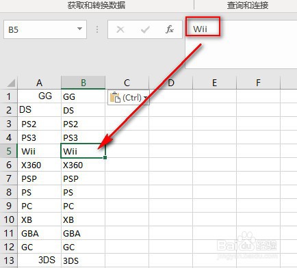Select column E header

coord(214,83)
